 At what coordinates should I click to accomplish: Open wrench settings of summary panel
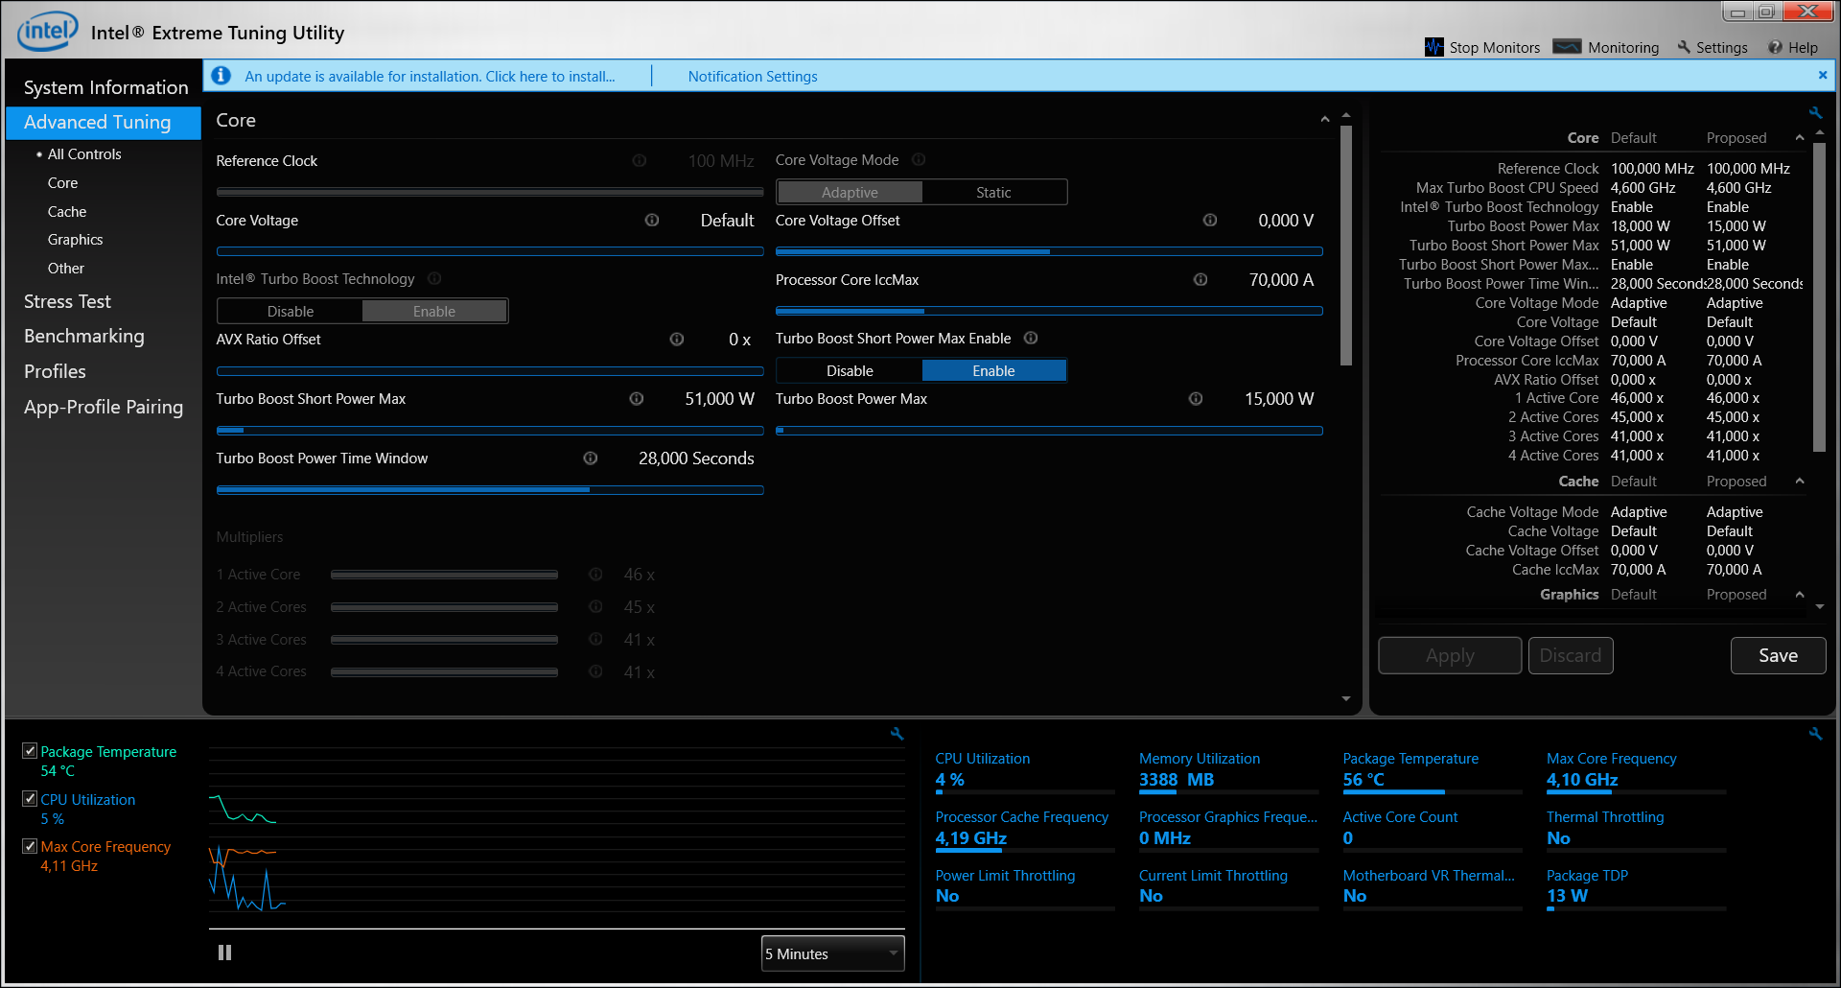click(x=1815, y=112)
